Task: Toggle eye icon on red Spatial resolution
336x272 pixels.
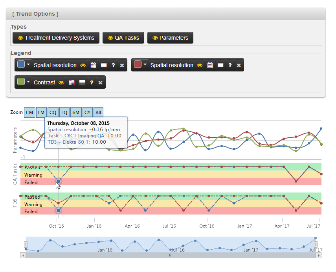Action: click(x=199, y=65)
